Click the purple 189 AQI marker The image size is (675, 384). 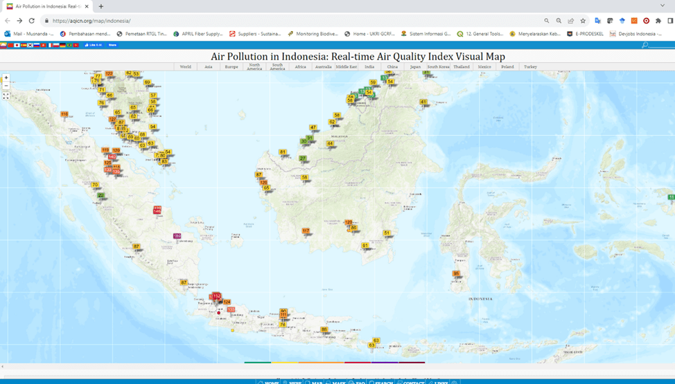(x=177, y=237)
